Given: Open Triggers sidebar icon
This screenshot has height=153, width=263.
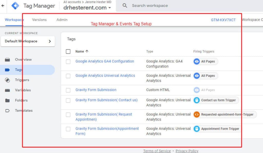Looking at the screenshot, I should [7, 80].
